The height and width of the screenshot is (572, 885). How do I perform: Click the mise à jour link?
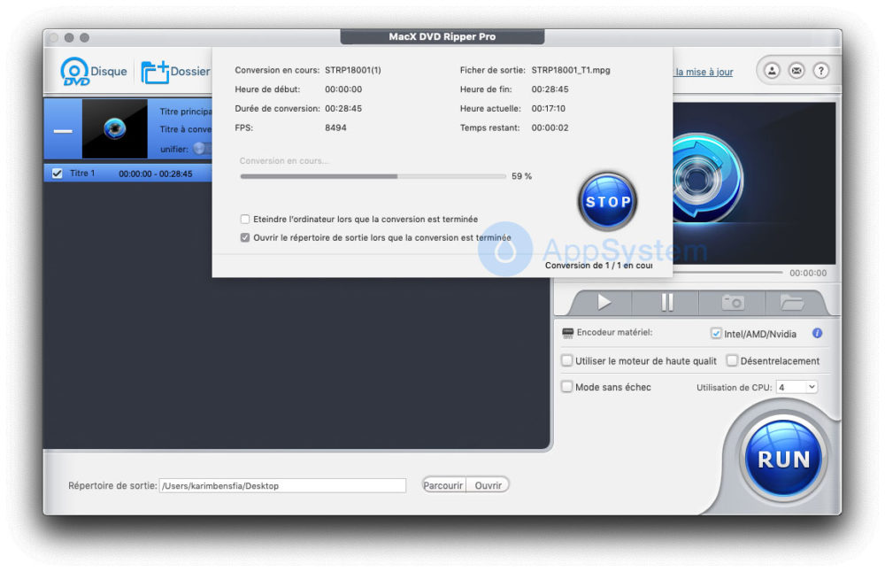pyautogui.click(x=704, y=73)
